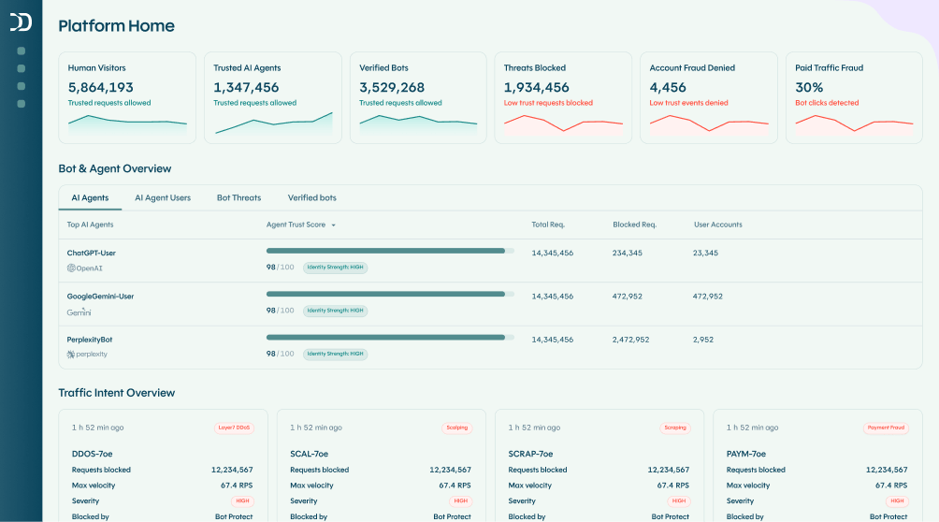The height and width of the screenshot is (522, 939).
Task: Click the PerplexityBot trust score bar
Action: click(390, 337)
